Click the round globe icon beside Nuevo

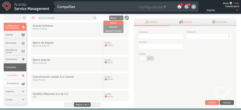click(x=127, y=18)
